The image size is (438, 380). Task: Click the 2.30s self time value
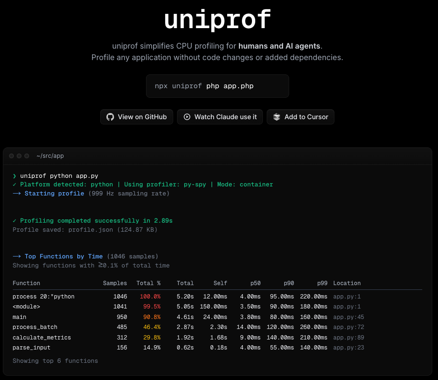click(219, 327)
